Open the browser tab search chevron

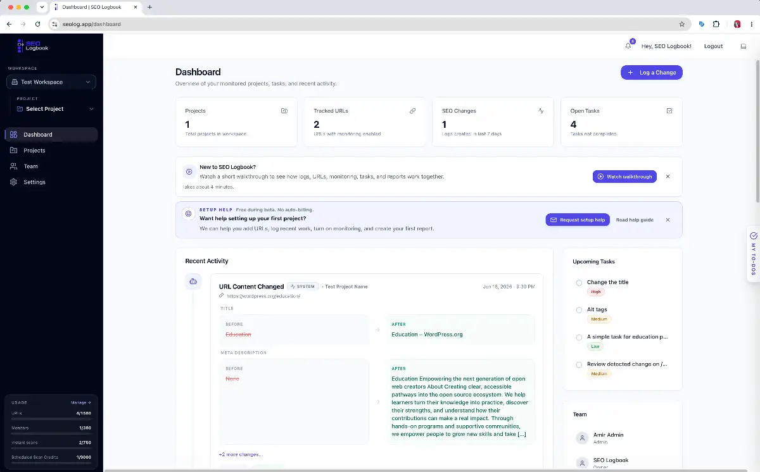coord(42,7)
